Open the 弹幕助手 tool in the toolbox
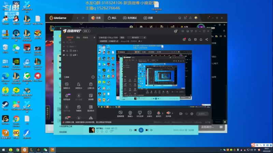This screenshot has height=153, width=273. 67,86
